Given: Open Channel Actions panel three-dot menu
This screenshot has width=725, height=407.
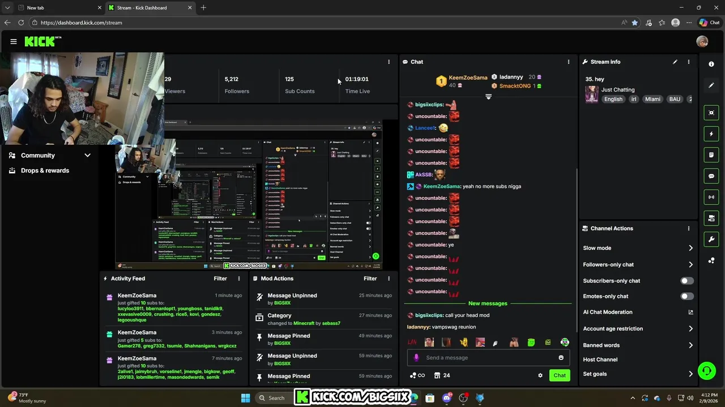Looking at the screenshot, I should point(689,228).
